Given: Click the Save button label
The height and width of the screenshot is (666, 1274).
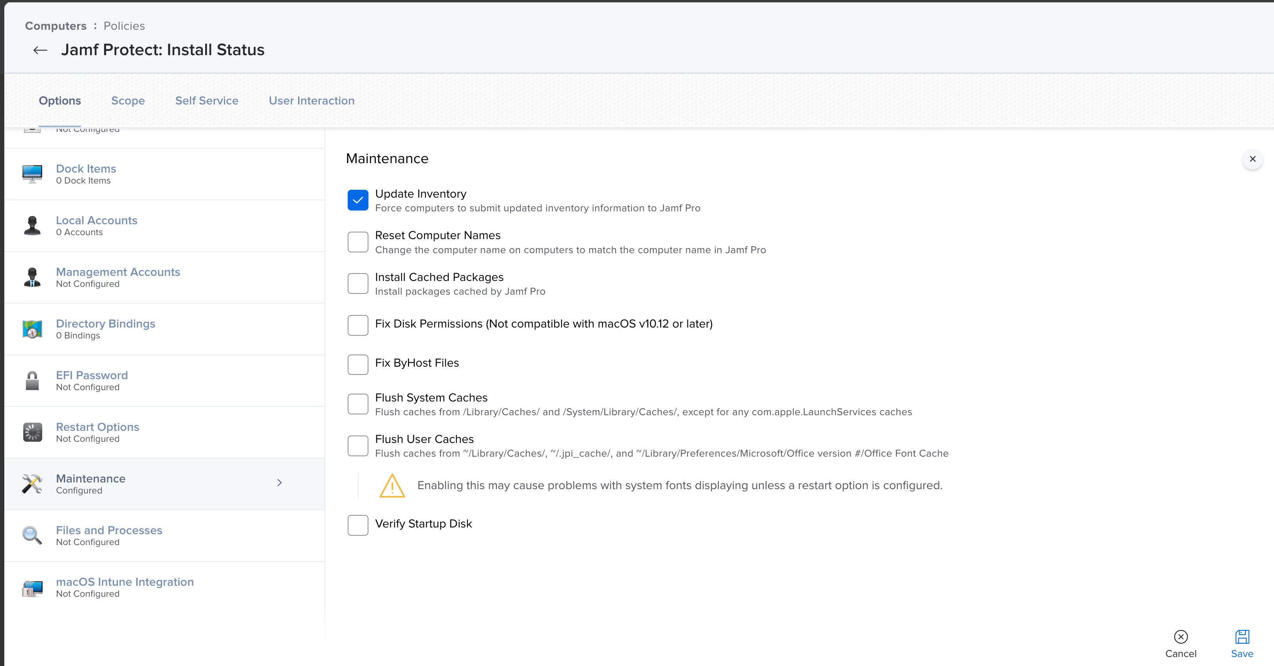Looking at the screenshot, I should pos(1242,653).
